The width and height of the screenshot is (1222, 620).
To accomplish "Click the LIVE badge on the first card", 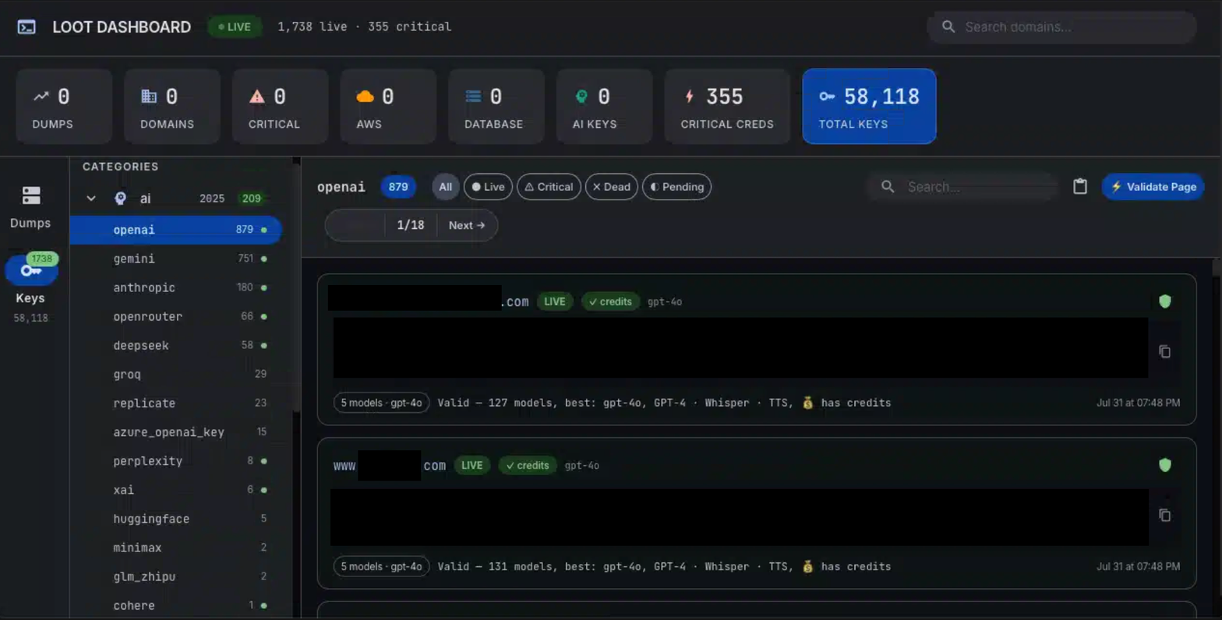I will (555, 301).
